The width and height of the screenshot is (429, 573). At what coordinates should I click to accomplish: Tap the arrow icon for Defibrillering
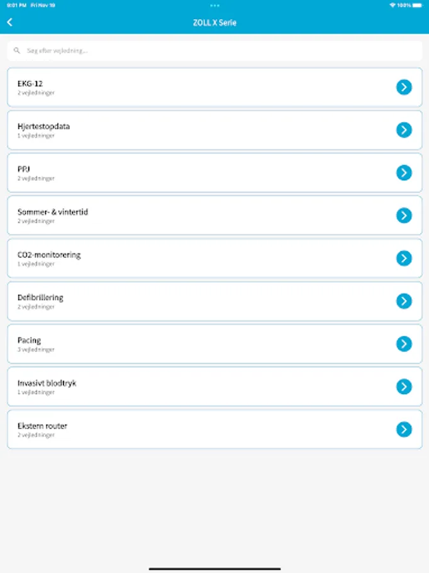(x=404, y=301)
